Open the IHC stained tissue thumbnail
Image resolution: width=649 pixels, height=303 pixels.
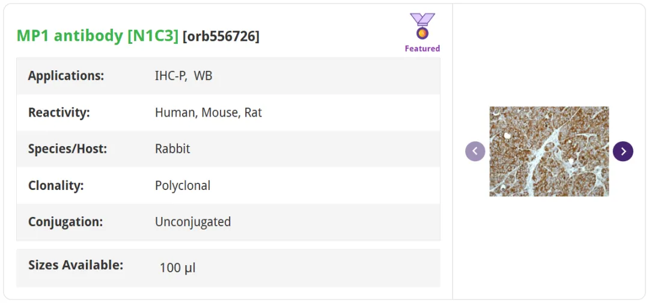pos(549,151)
